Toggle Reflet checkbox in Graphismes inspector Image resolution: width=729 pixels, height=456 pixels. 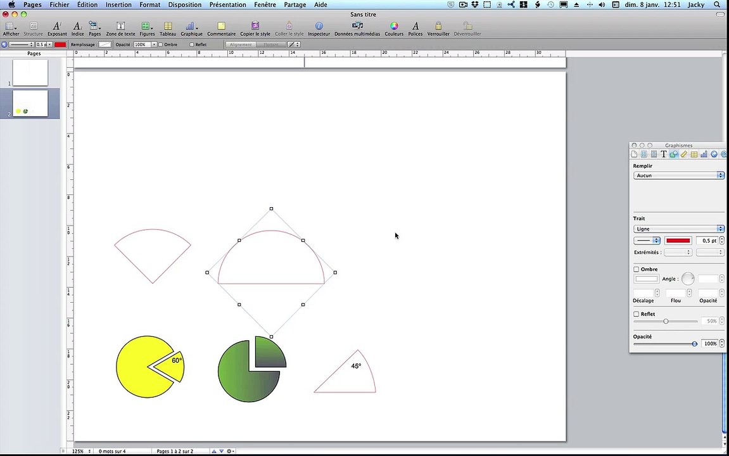click(636, 313)
